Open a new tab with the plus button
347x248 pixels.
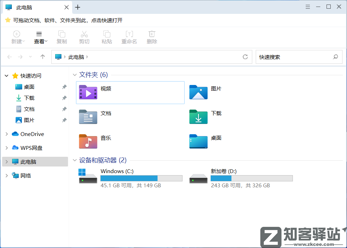pyautogui.click(x=78, y=7)
